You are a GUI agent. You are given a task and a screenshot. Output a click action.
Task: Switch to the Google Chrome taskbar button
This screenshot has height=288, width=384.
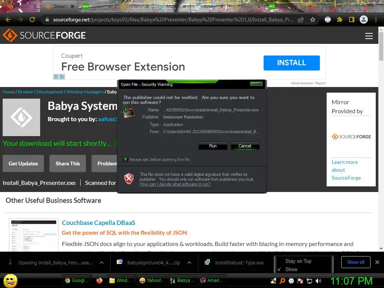[x=76, y=280]
